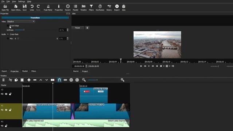This screenshot has height=131, width=233.
Task: Mute the V1 track
Action: click(x=2, y=110)
